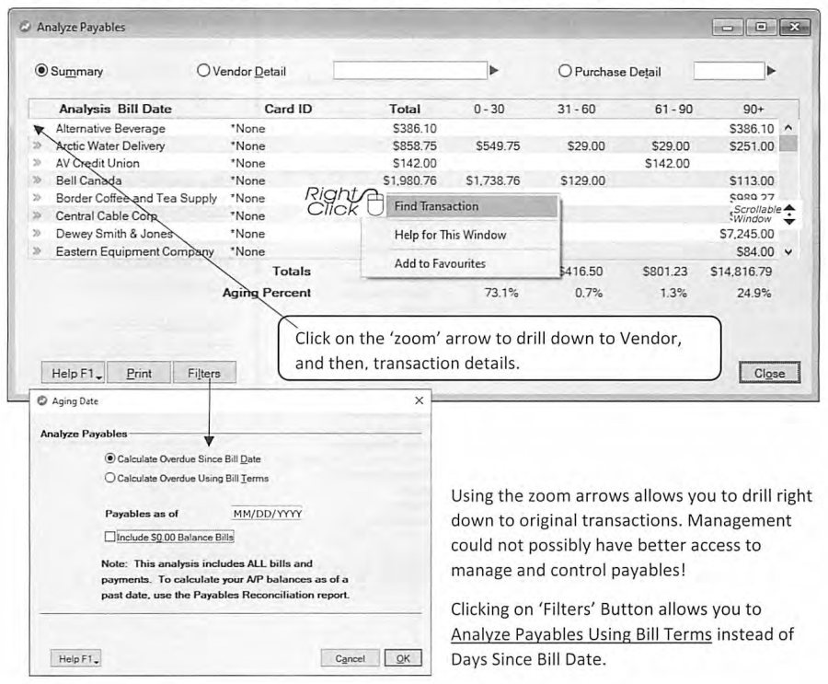Open Help F1 dropdown in Analyze Payables

[x=73, y=373]
